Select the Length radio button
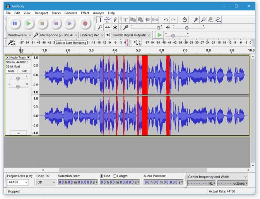Screen dimensions: 260x199 pos(115,176)
